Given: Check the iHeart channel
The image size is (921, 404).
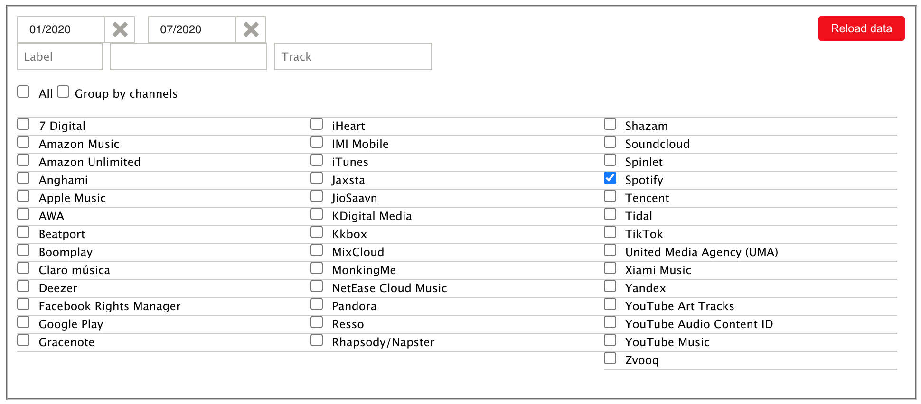Looking at the screenshot, I should 317,124.
